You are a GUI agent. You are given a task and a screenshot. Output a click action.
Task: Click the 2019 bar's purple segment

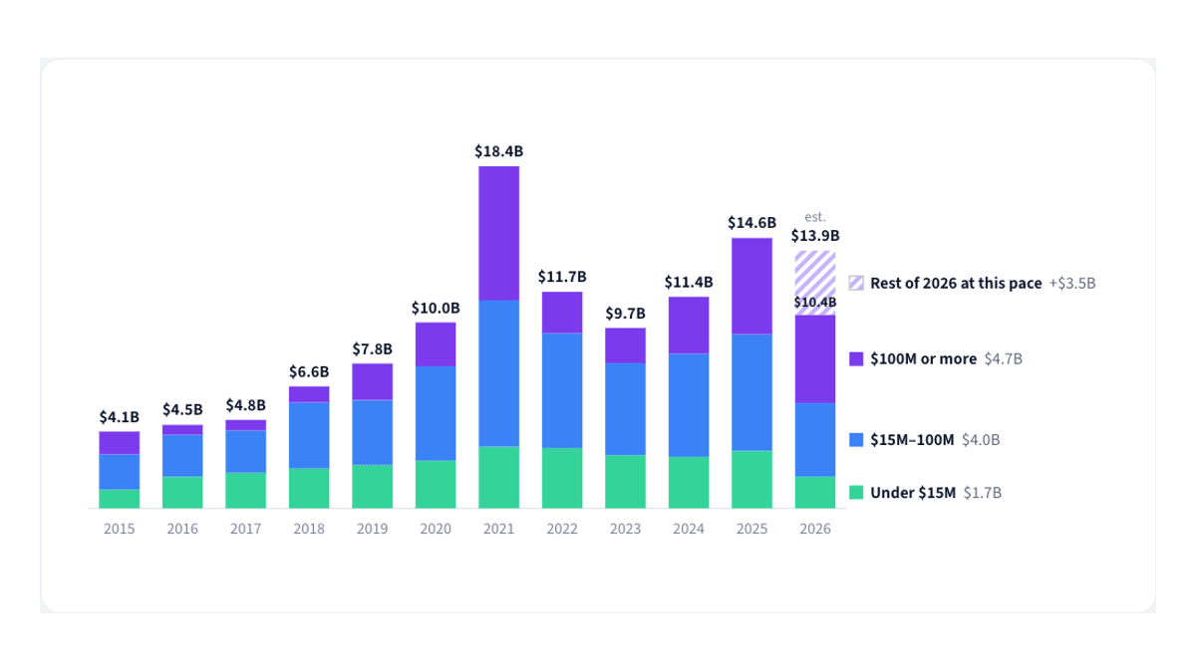[372, 381]
